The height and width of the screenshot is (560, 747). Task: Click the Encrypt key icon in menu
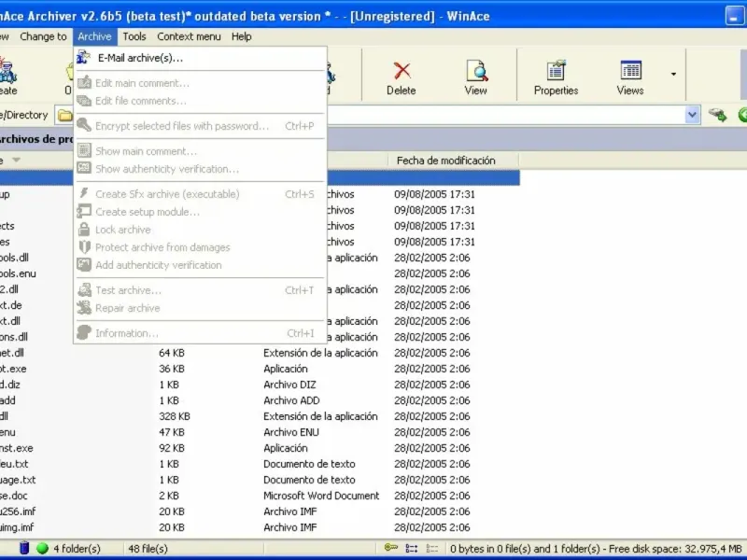84,125
